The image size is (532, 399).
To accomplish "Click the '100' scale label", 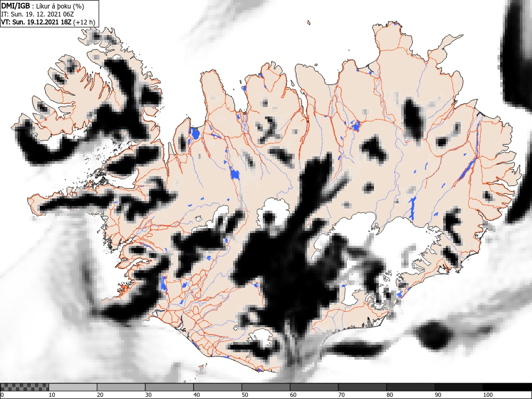I will click(x=487, y=395).
